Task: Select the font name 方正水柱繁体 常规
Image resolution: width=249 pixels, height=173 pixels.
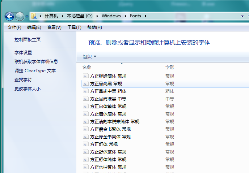Action: point(108,167)
